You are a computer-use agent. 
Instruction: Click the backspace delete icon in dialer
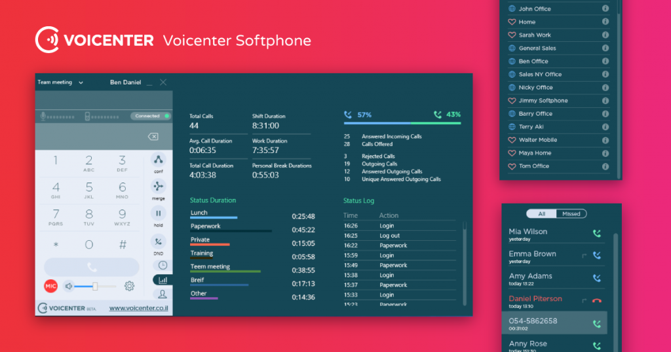tap(153, 136)
